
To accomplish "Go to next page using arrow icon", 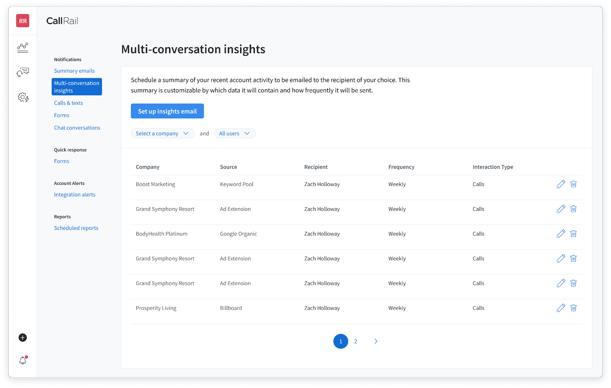I will 376,341.
